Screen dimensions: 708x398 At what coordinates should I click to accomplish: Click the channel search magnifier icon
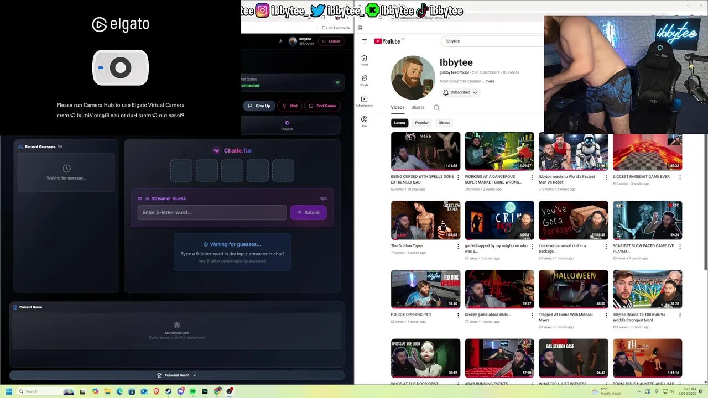(x=436, y=108)
